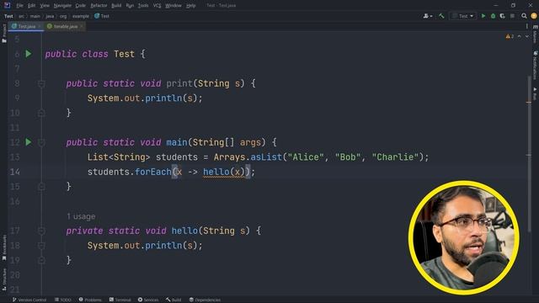Click fold end marker on line 19

pos(41,260)
